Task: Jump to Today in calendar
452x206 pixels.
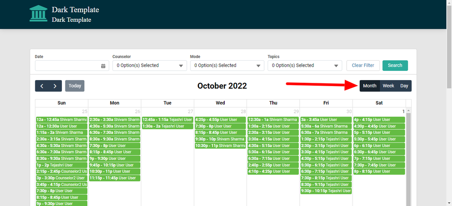Action: [75, 86]
